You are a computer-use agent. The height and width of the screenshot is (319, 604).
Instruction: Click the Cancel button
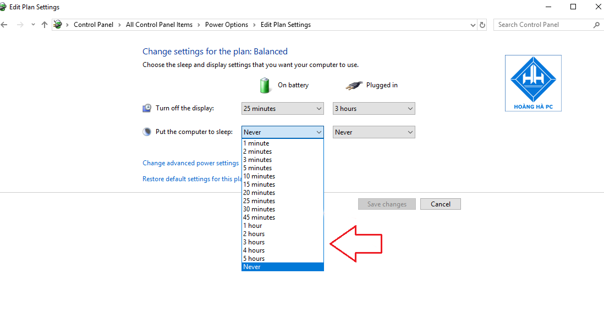pos(440,204)
